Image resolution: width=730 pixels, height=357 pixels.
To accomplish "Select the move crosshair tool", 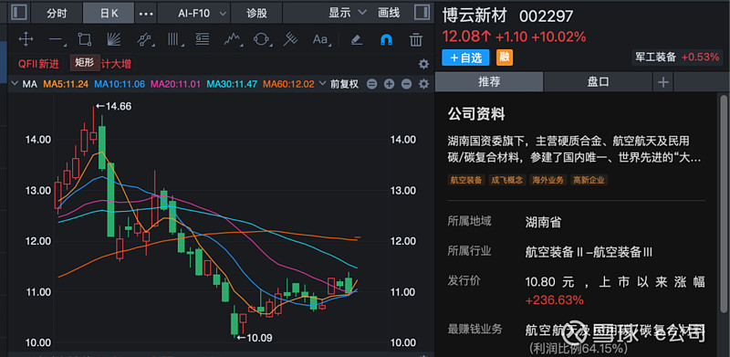I will 26,39.
